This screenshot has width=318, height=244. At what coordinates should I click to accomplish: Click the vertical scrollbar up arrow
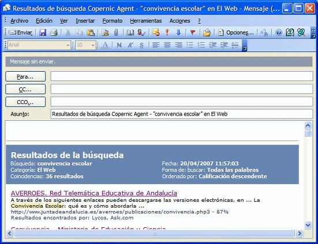[308, 125]
